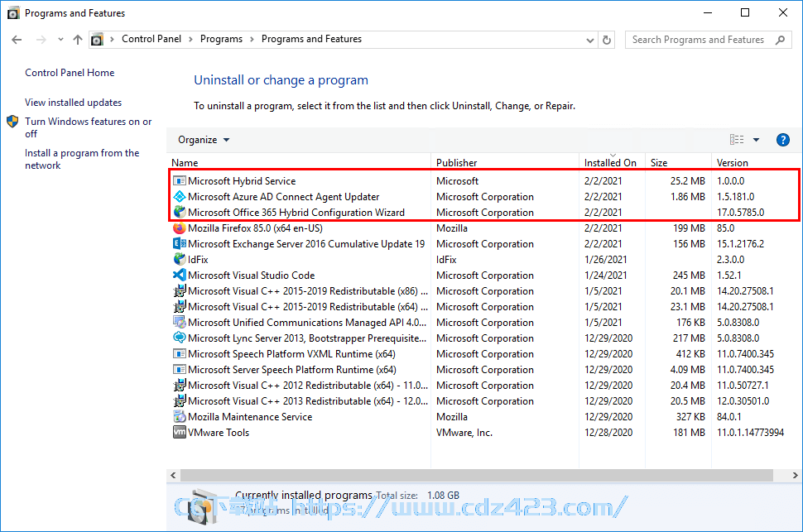Open Control Panel Home link
Screen dimensions: 803x532
coord(70,73)
